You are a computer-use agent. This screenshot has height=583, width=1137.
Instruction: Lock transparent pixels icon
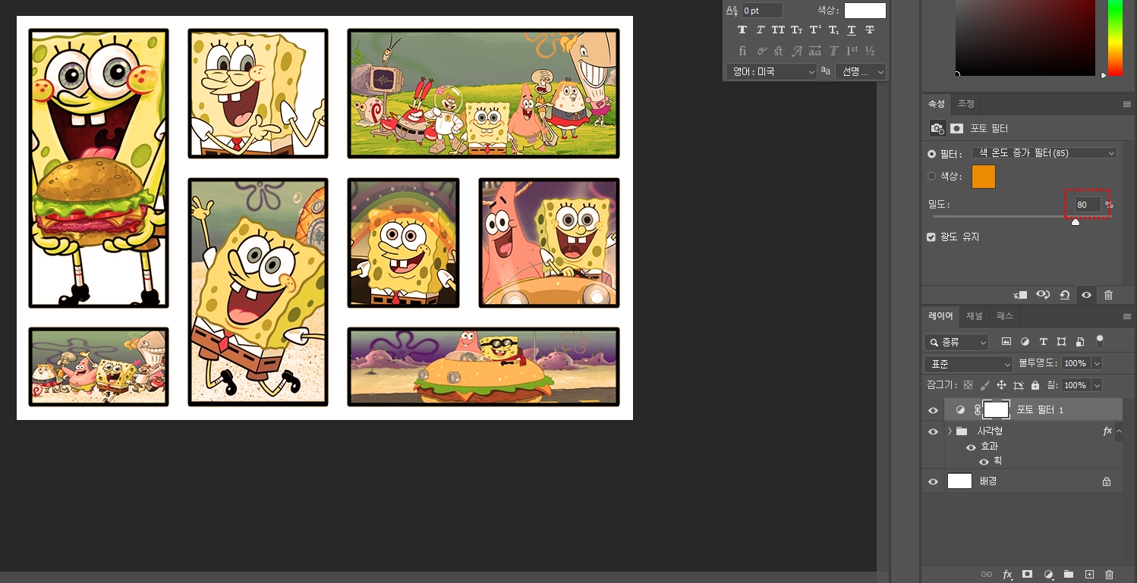(x=968, y=385)
